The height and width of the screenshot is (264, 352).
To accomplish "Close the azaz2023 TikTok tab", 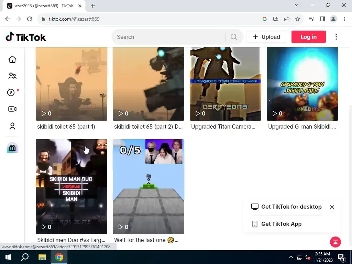I will tap(80, 6).
